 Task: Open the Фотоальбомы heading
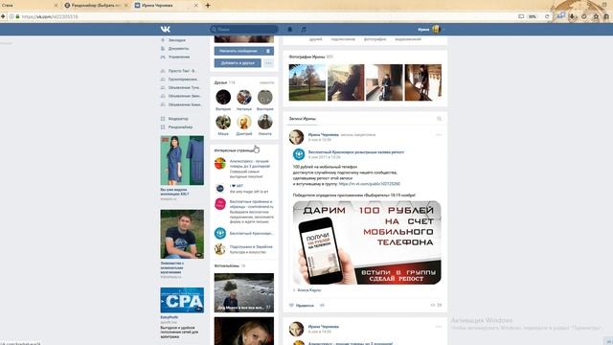coord(227,266)
